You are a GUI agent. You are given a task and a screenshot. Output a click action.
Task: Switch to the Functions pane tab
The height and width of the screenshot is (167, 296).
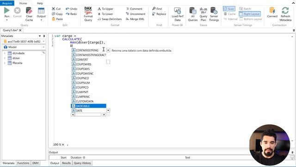(x=23, y=163)
